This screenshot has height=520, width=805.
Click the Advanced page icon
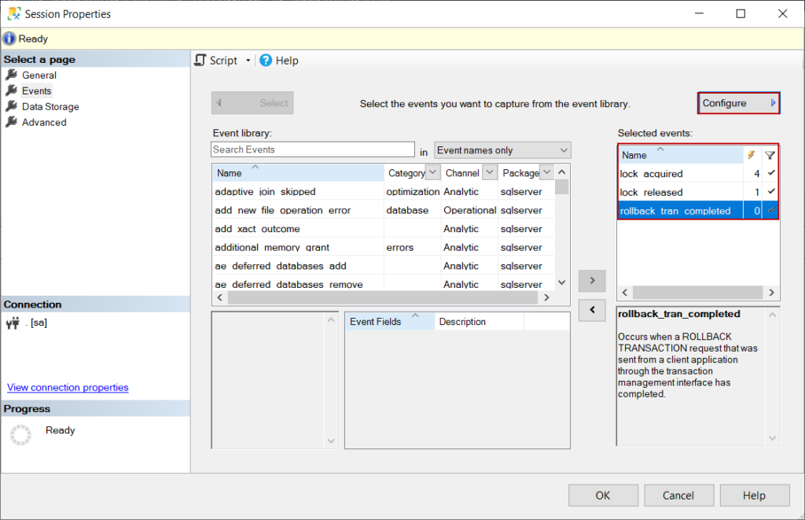tap(13, 122)
